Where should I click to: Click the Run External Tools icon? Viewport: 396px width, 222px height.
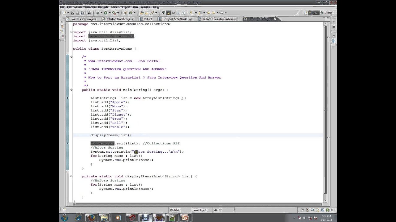pyautogui.click(x=114, y=13)
